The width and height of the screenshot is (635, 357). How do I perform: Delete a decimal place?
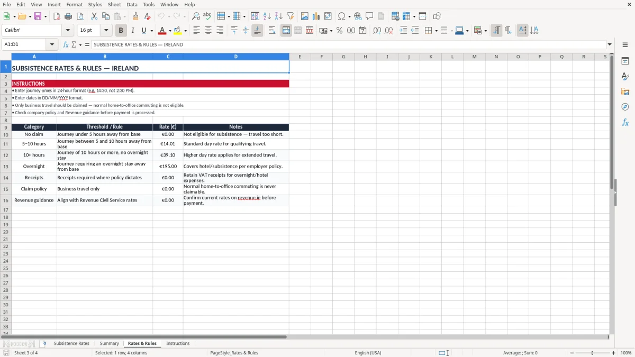pos(388,31)
